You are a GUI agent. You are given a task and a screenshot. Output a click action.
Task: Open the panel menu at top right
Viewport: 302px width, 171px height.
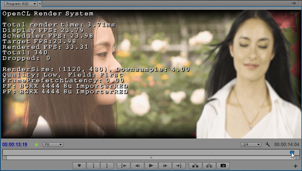coord(293,3)
